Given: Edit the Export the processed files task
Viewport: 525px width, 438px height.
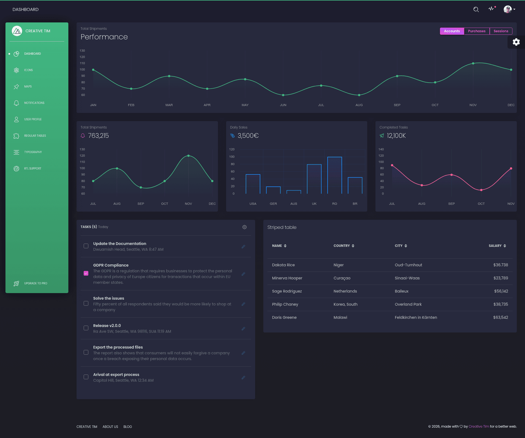Looking at the screenshot, I should 243,353.
